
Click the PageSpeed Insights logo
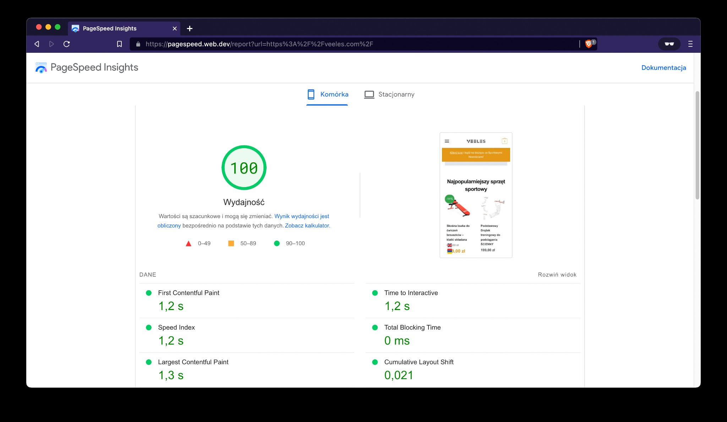click(x=42, y=67)
